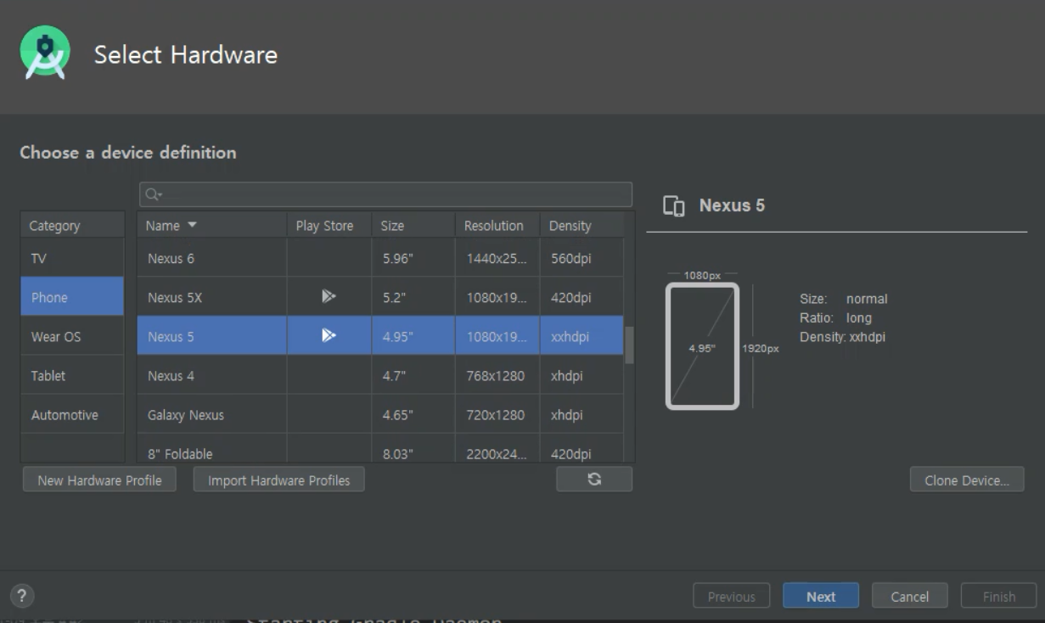Image resolution: width=1045 pixels, height=623 pixels.
Task: Select the Galaxy Nexus device row
Action: click(x=380, y=414)
